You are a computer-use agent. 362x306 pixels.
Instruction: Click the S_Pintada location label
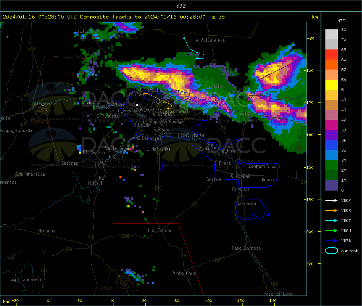[107, 116]
